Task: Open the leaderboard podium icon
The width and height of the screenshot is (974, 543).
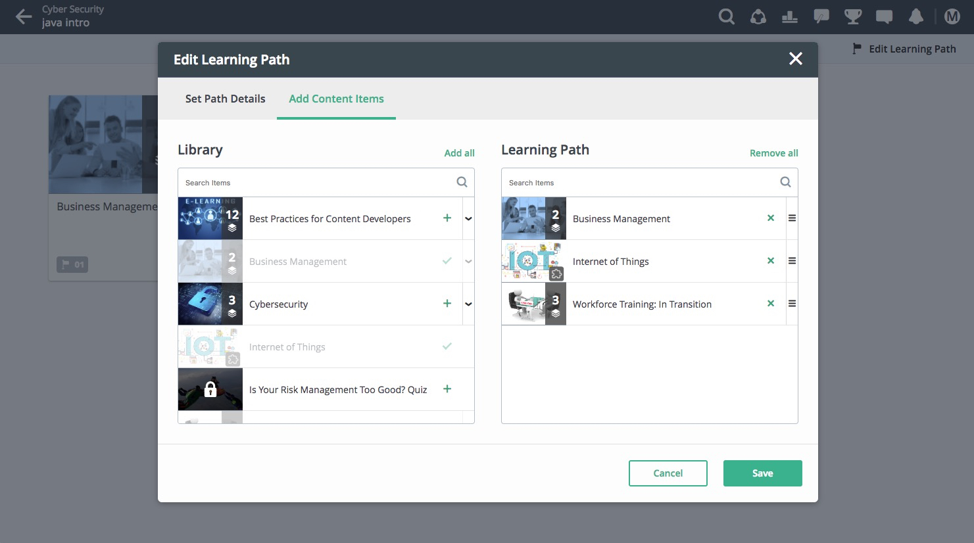Action: (x=790, y=17)
